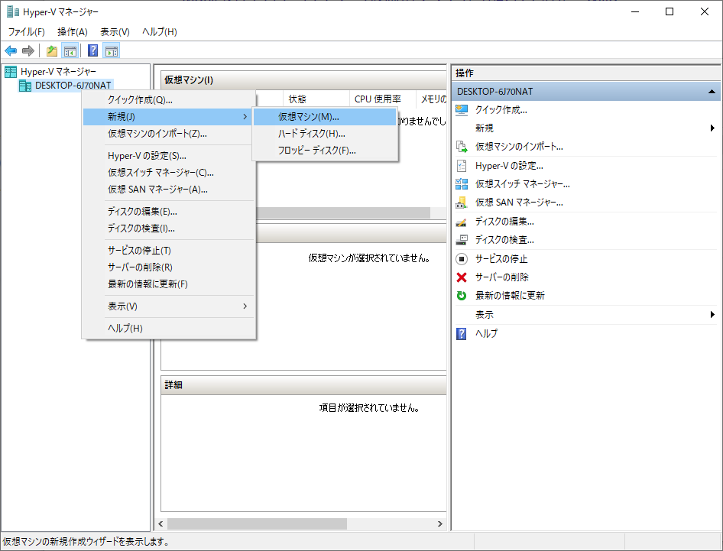Viewport: 723px width, 551px height.
Task: Choose 仮想マシン(M)... from the submenu
Action: point(325,117)
